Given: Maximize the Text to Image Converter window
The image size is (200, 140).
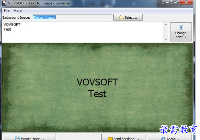Looking at the screenshot, I should [x=175, y=2].
